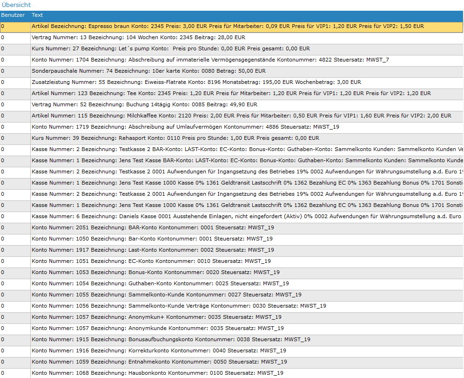Select Konto 1915 Bonusaufbuchungskonto row
The height and width of the screenshot is (378, 464).
(x=231, y=339)
